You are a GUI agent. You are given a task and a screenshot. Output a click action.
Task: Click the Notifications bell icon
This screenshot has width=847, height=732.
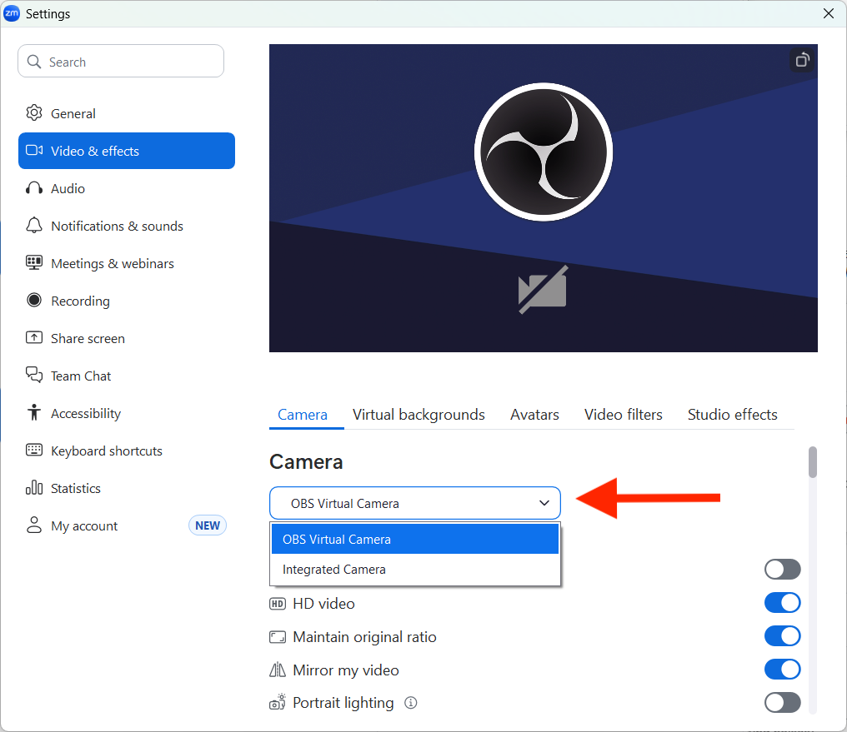[x=34, y=226]
